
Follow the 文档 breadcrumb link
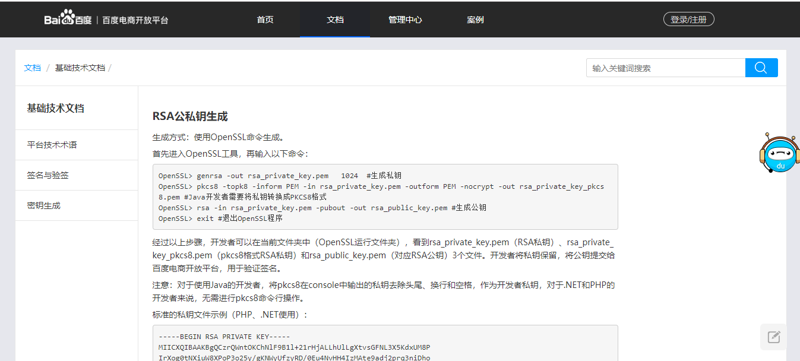(x=33, y=68)
